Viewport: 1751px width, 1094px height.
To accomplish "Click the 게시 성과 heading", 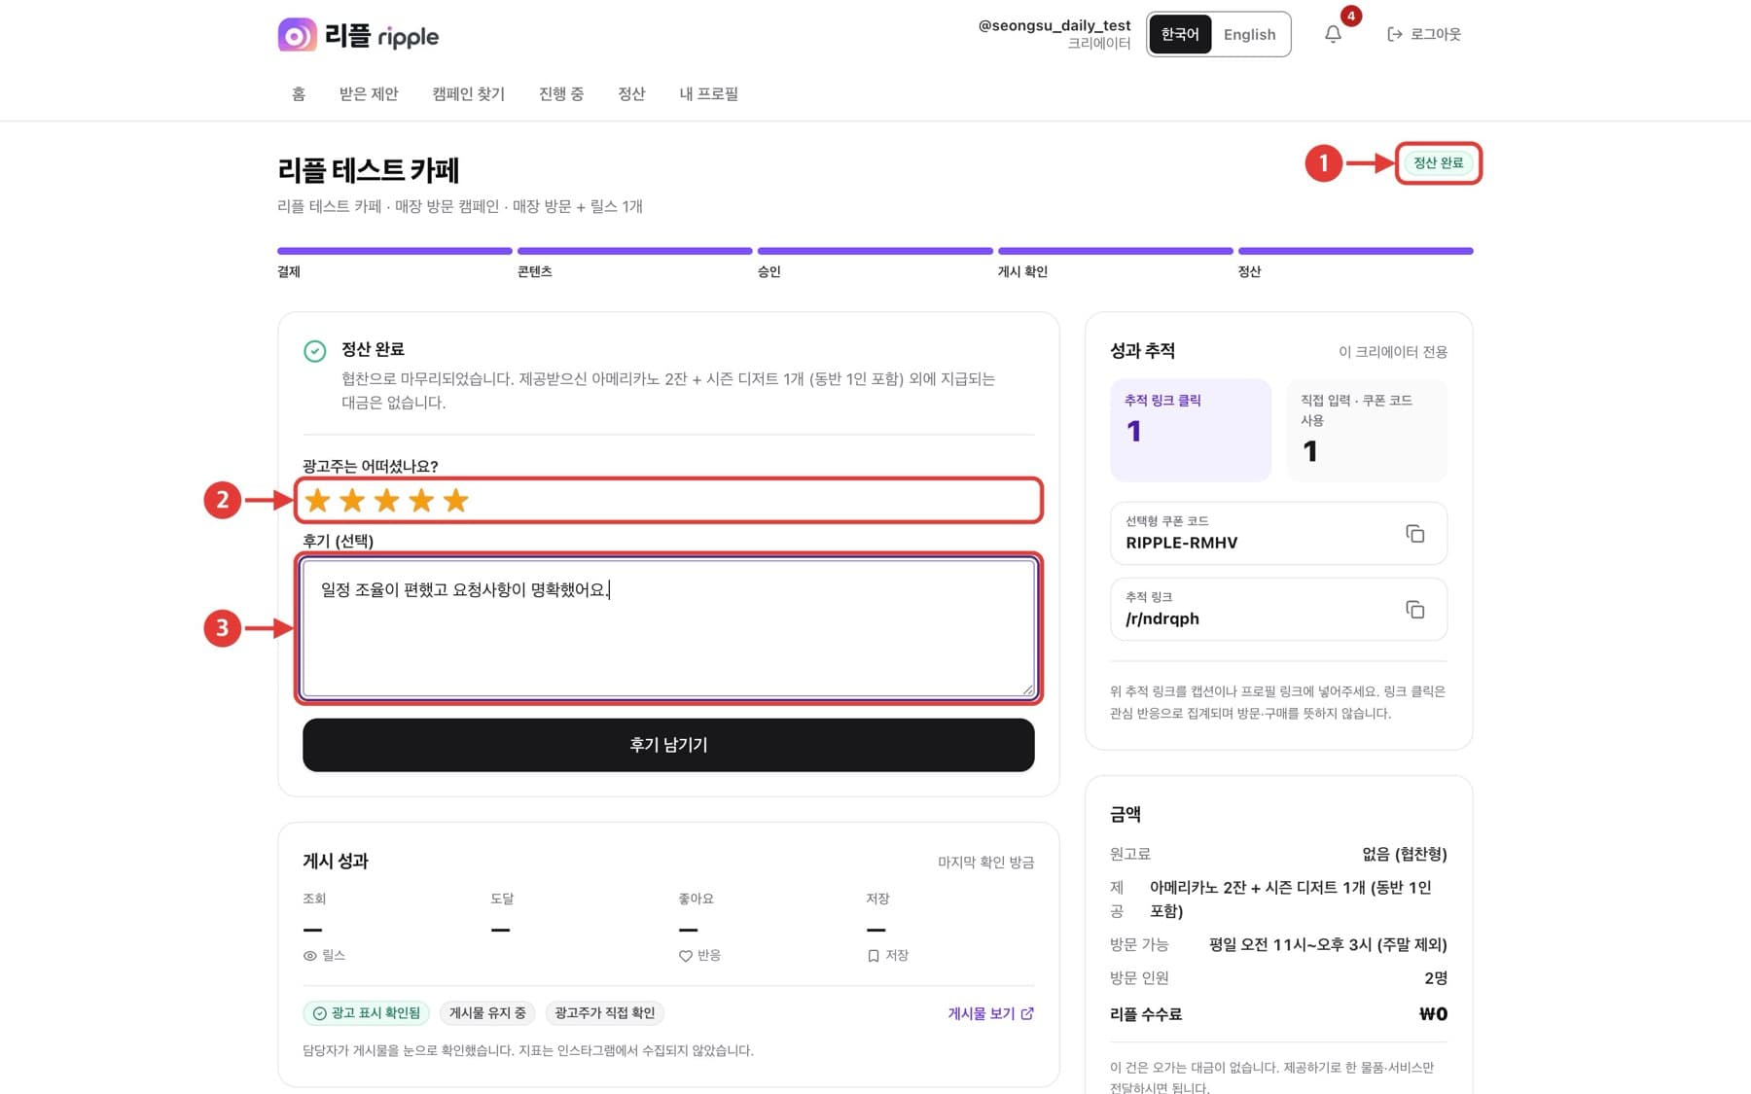I will click(336, 862).
